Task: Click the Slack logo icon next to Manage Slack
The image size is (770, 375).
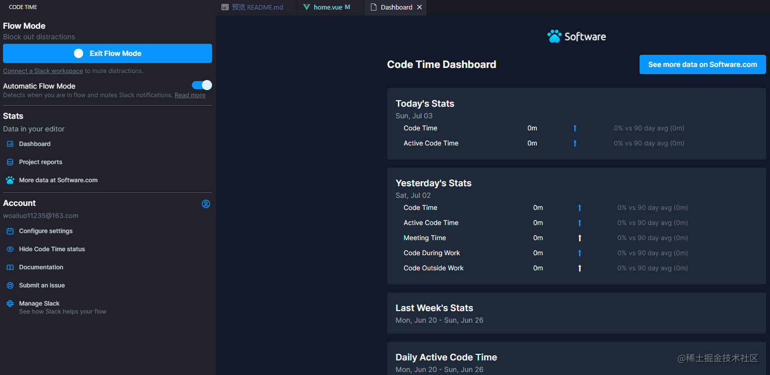Action: (x=10, y=304)
